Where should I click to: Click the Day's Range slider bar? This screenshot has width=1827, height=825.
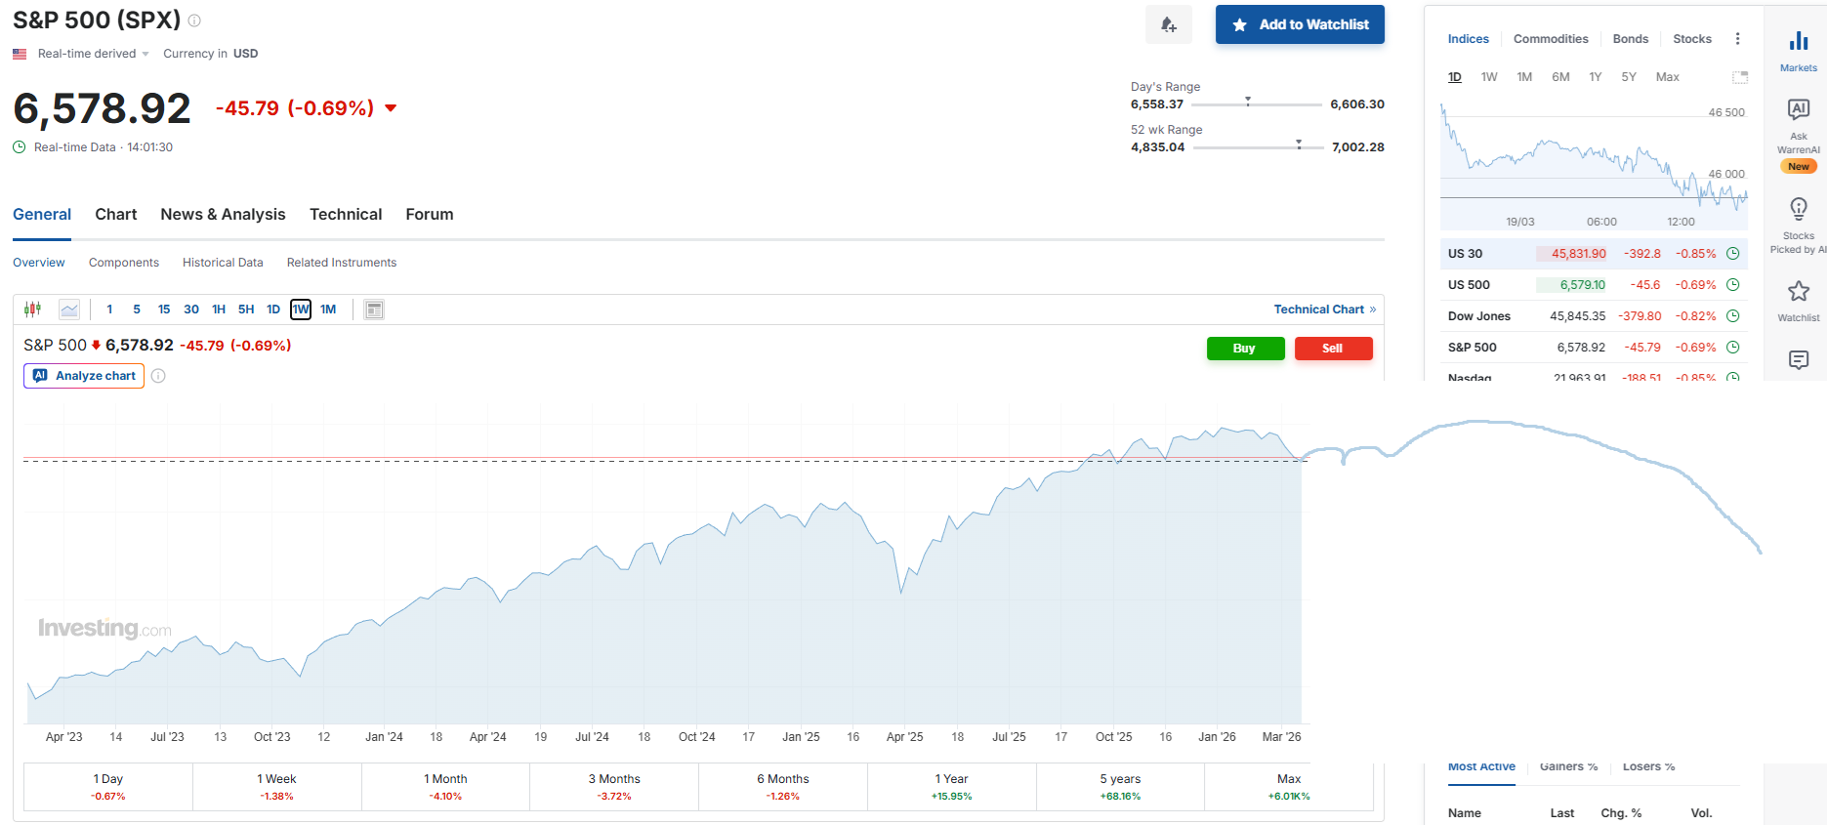[1257, 103]
